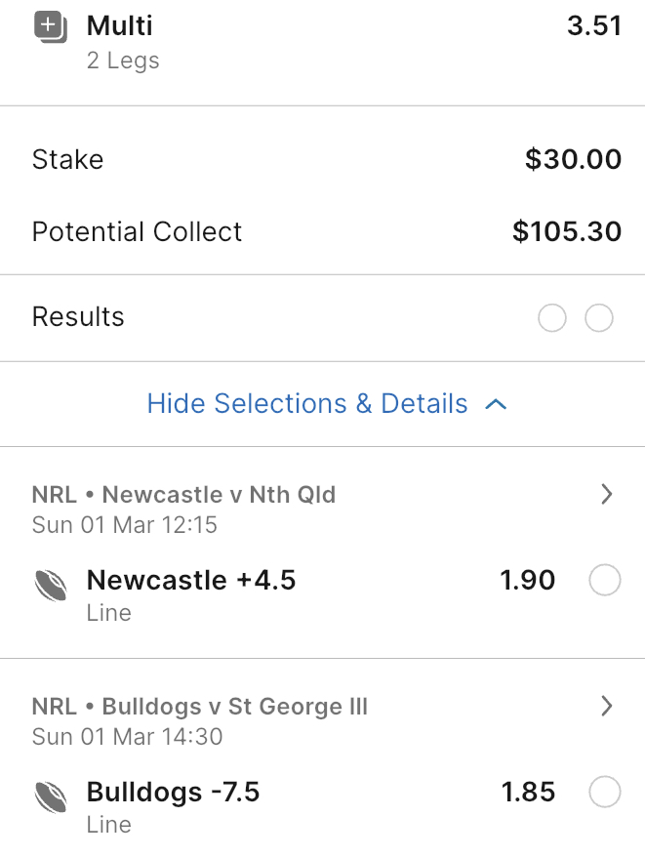The image size is (645, 857).
Task: Open Newcastle v Nth Qld match chevron
Action: 607,495
